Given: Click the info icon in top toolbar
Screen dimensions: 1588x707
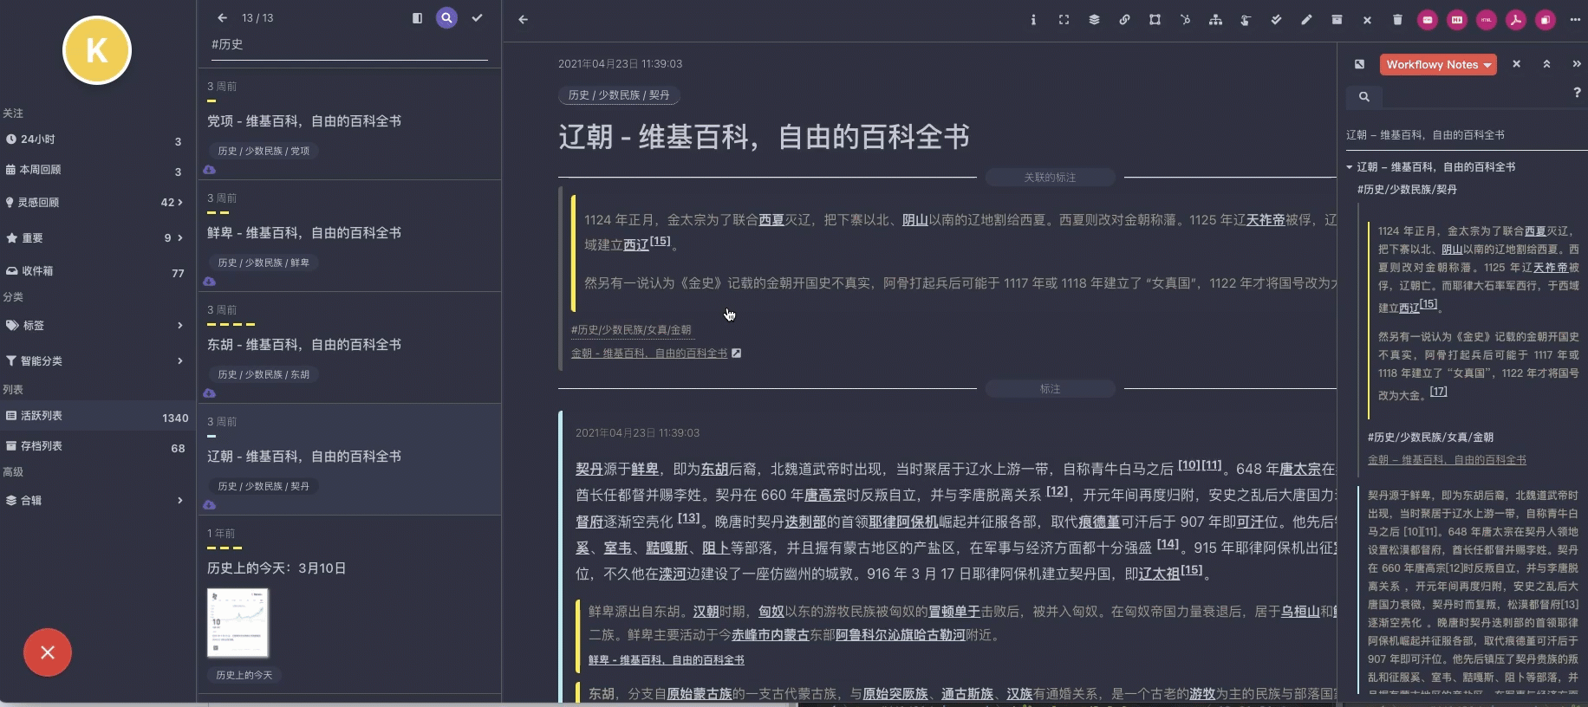Looking at the screenshot, I should coord(1033,19).
